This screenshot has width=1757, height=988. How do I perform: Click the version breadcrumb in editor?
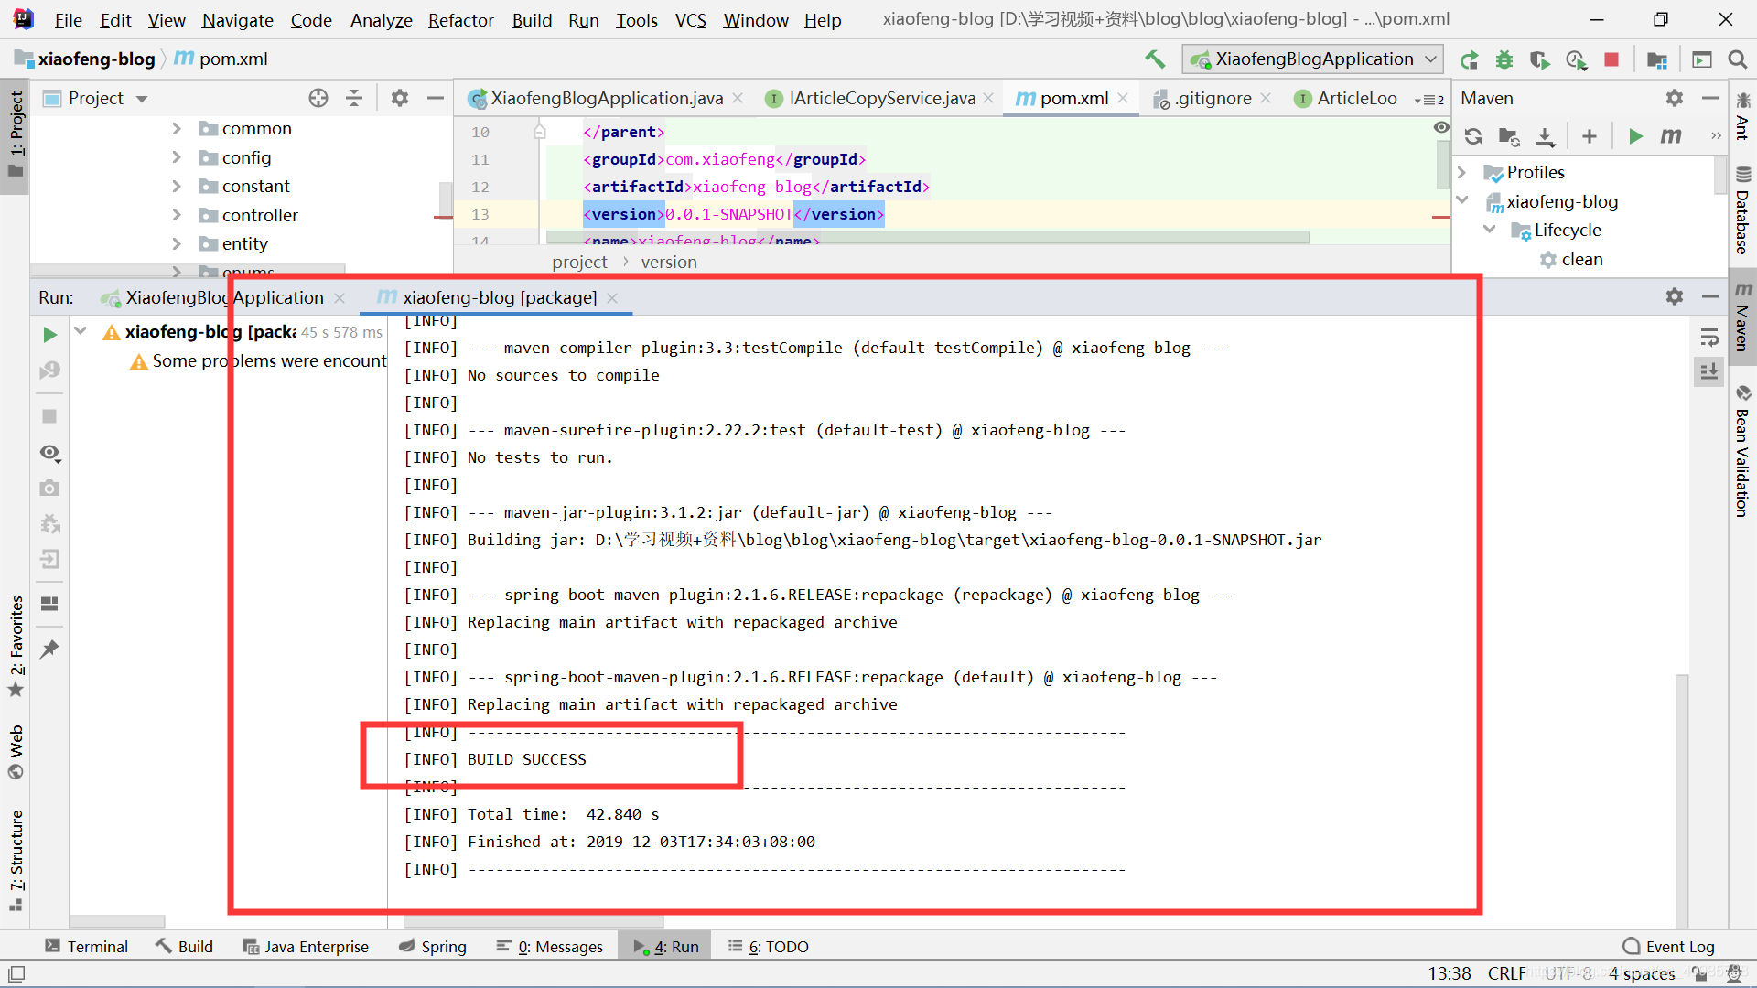669,263
